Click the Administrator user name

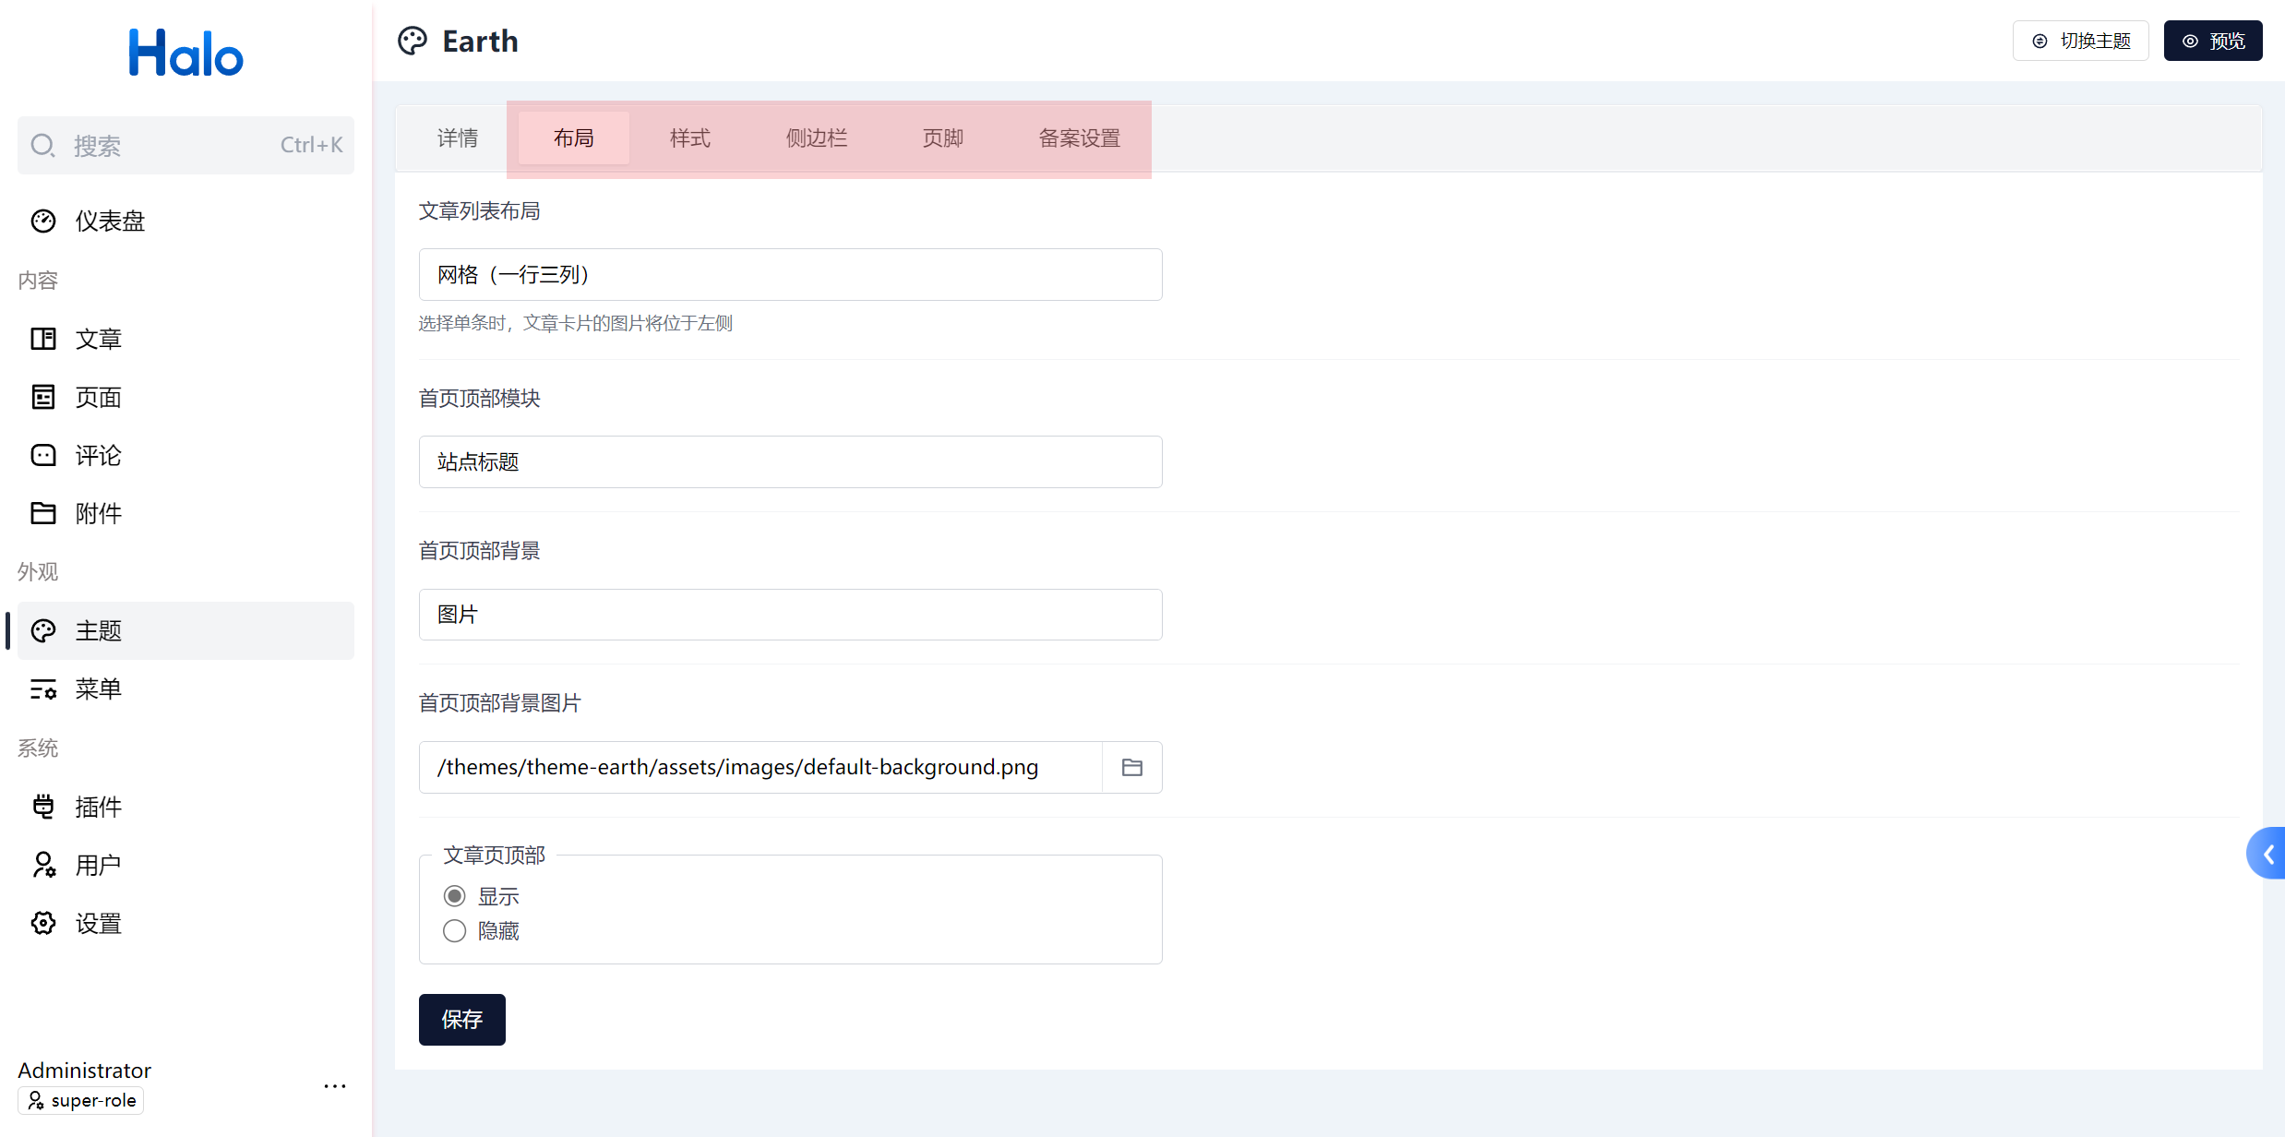[84, 1071]
